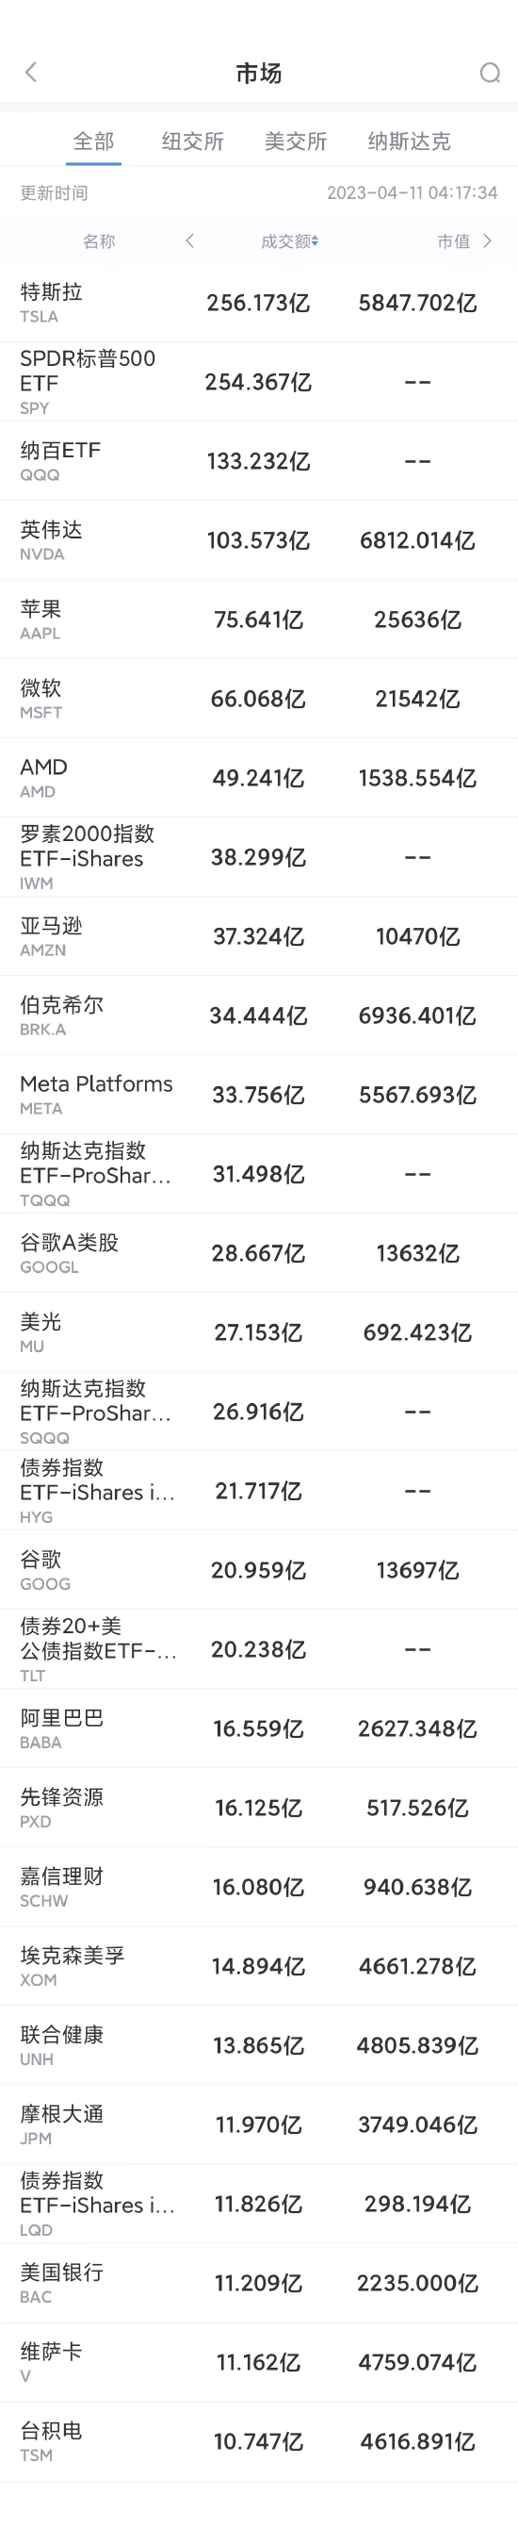Viewport: 518px width, 2545px height.
Task: Tap the back arrow icon
Action: coord(30,72)
